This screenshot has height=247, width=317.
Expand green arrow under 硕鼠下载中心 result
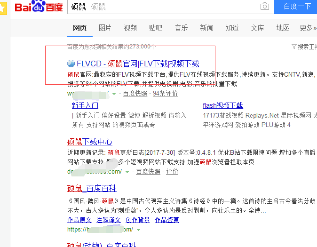(x=127, y=172)
